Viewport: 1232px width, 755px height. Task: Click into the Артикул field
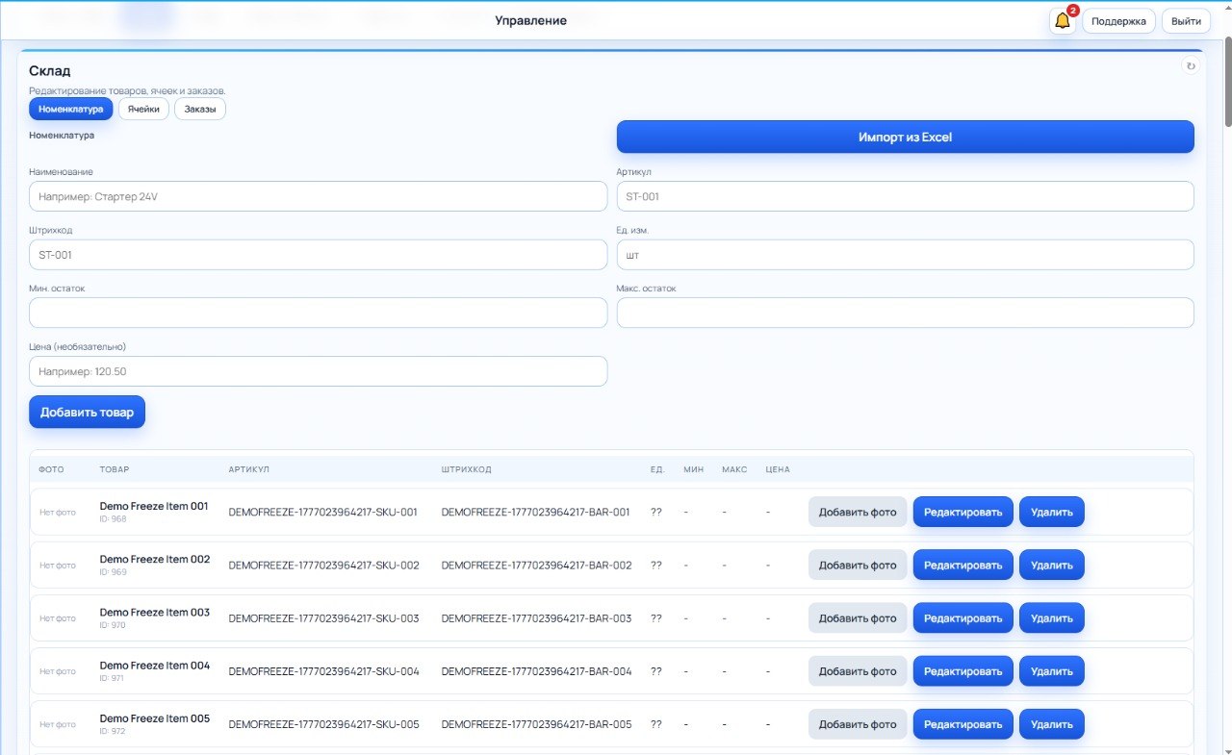905,196
